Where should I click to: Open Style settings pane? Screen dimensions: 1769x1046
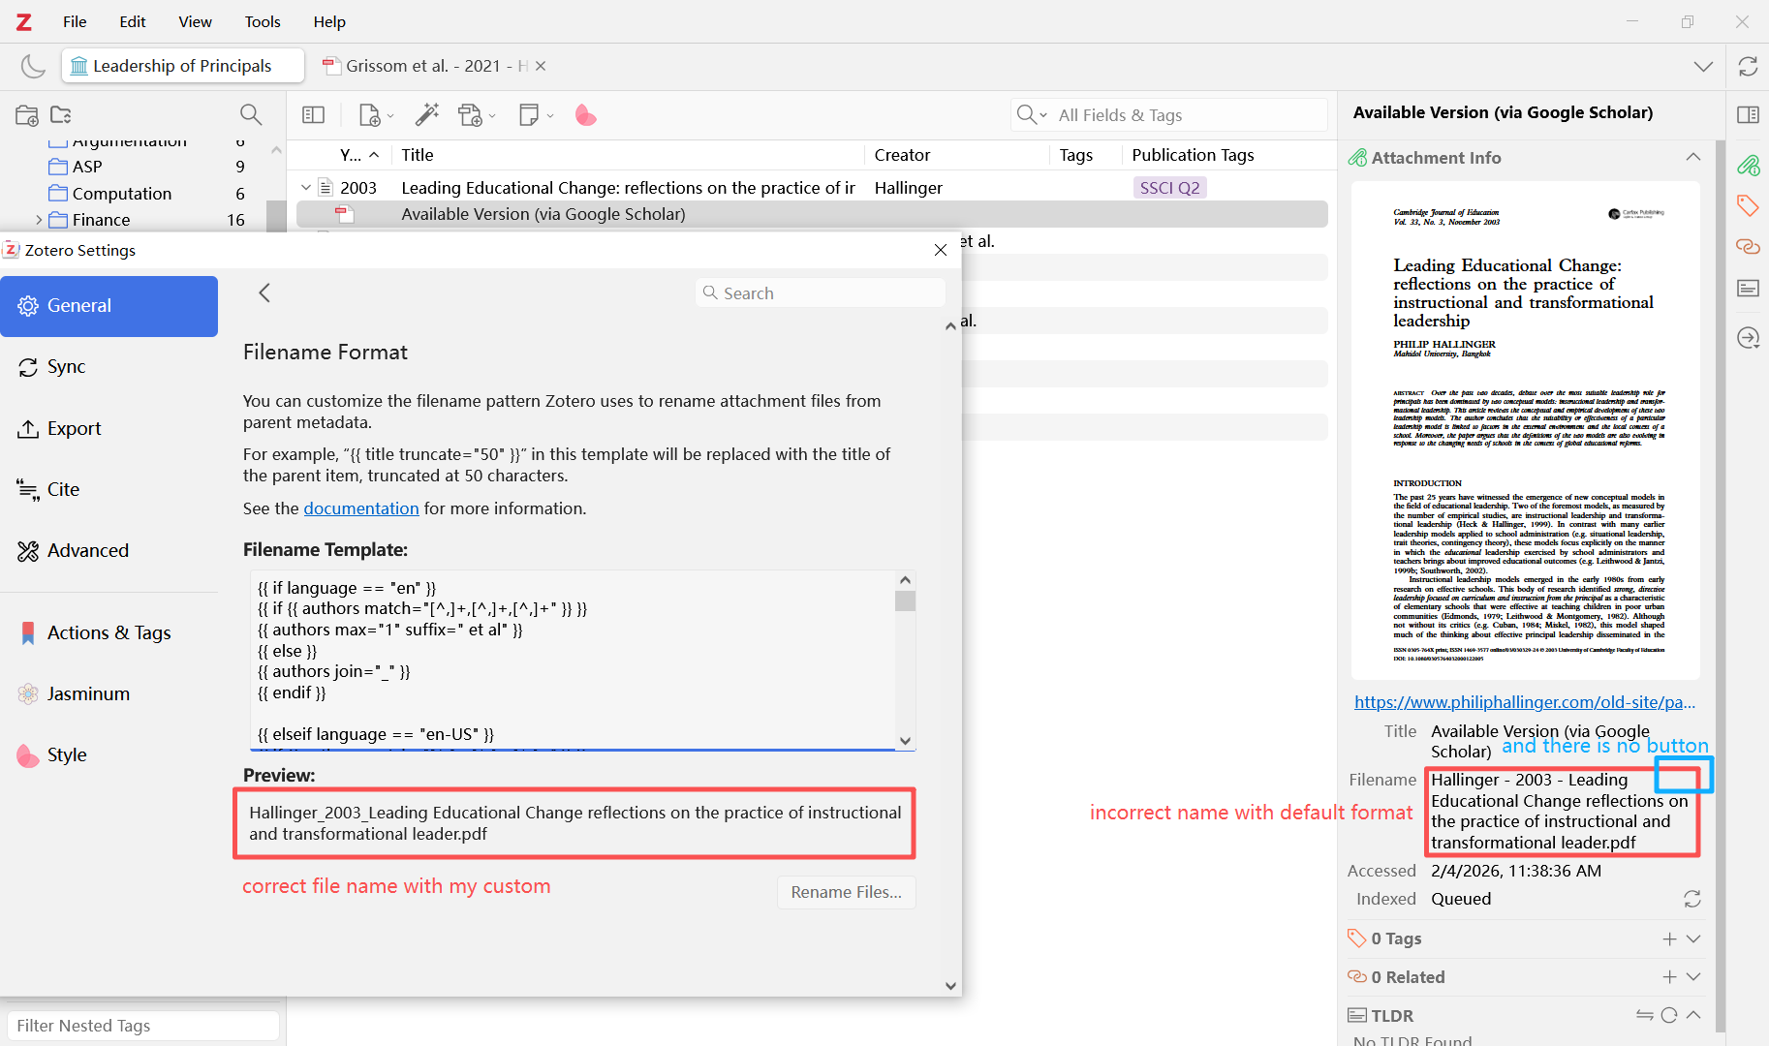109,754
